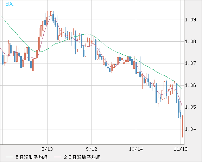
Task: Click the 5日移動平均線 legend label
Action: pos(32,157)
